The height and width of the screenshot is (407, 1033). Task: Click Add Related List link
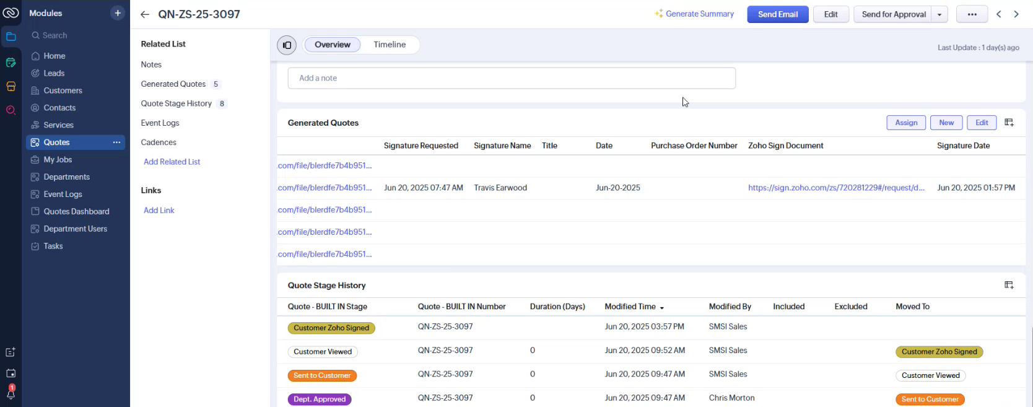tap(172, 162)
